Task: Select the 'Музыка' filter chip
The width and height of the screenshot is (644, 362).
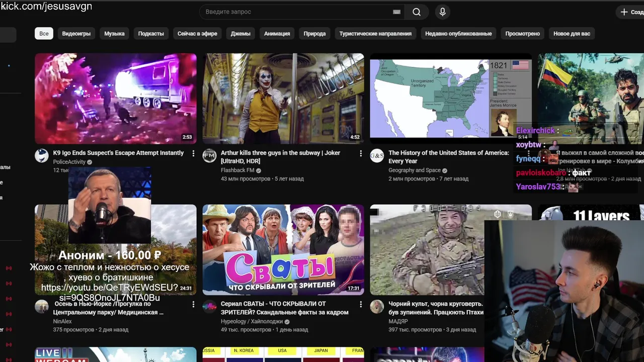Action: (x=114, y=34)
